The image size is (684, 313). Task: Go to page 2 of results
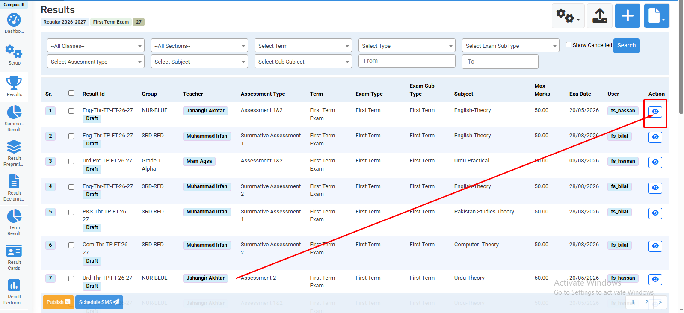(x=646, y=302)
